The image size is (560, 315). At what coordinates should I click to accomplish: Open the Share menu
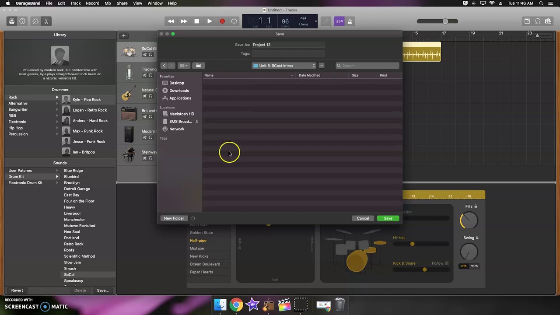click(122, 3)
